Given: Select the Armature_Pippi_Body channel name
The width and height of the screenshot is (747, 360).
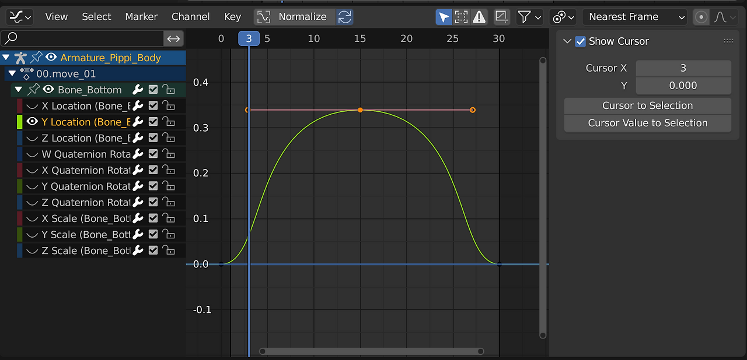Looking at the screenshot, I should point(110,58).
